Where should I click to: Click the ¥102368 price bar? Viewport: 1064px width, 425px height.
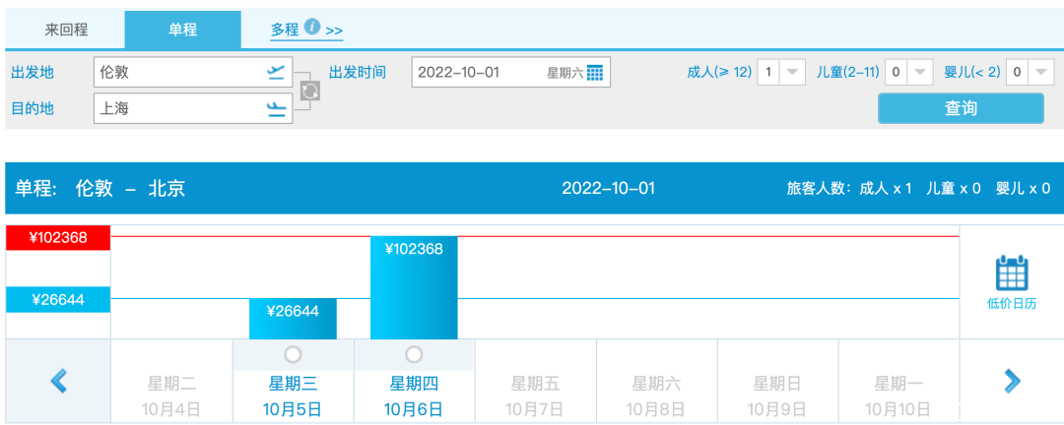coord(414,287)
